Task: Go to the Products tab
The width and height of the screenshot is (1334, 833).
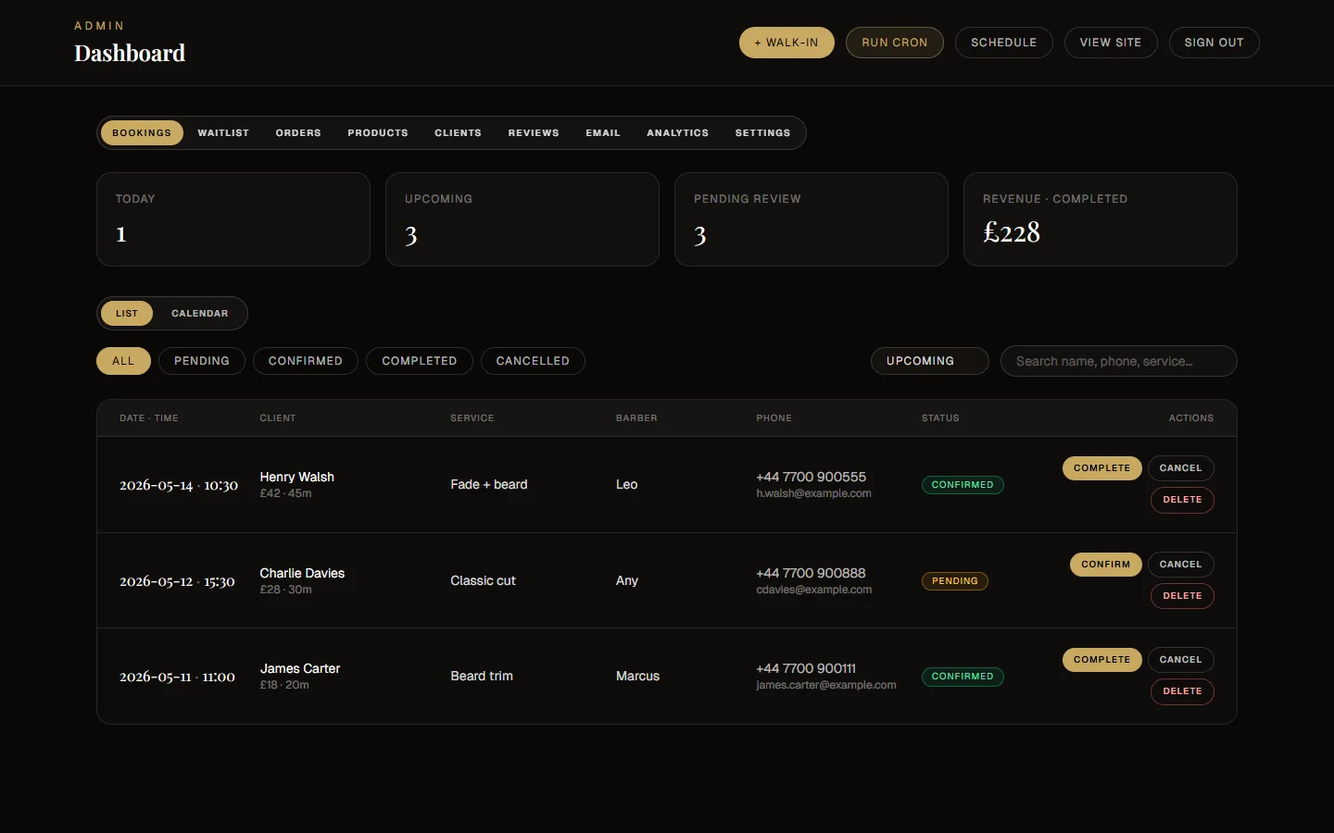Action: point(378,133)
